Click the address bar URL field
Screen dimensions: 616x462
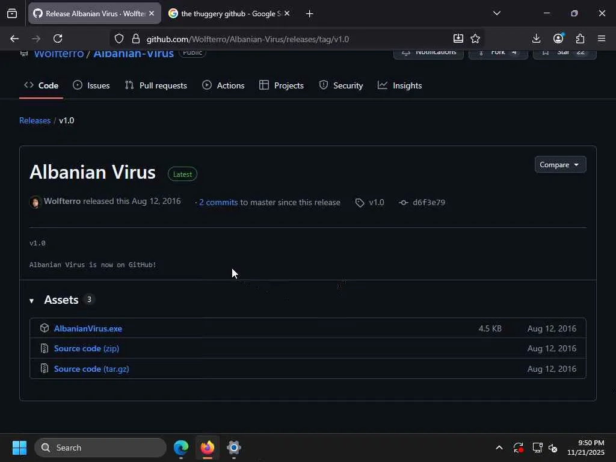click(297, 39)
